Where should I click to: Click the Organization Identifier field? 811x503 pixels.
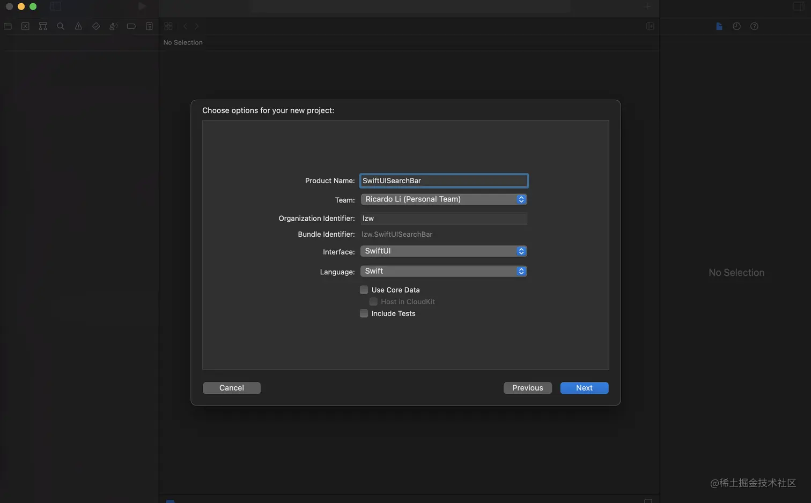(444, 218)
